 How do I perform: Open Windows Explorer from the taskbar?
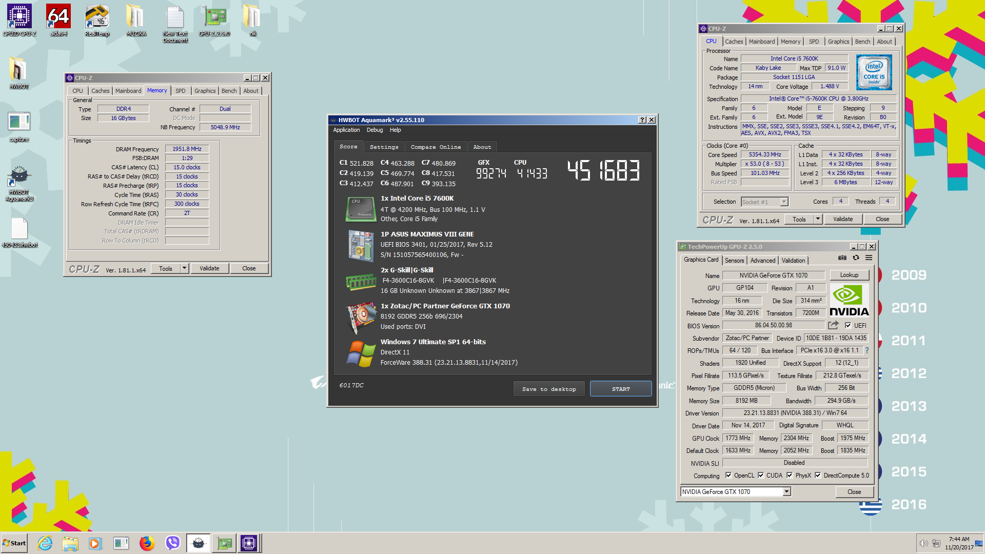(70, 543)
